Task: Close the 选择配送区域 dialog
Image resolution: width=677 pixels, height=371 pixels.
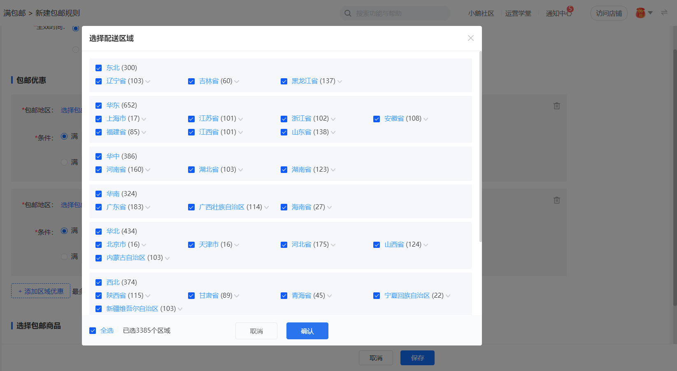Action: (x=471, y=38)
